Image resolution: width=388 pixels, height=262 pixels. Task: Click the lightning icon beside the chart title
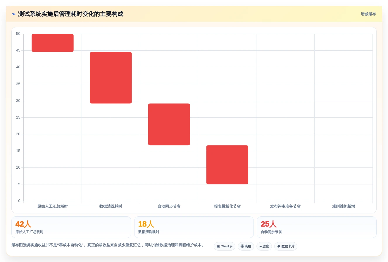click(x=14, y=14)
